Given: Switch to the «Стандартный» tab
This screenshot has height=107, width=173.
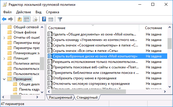Looking at the screenshot, I should (87, 97).
